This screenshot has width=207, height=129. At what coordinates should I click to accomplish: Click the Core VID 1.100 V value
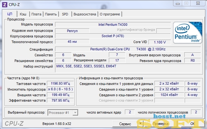click(x=160, y=42)
